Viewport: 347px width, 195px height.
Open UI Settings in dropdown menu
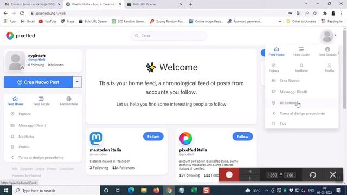302,103
